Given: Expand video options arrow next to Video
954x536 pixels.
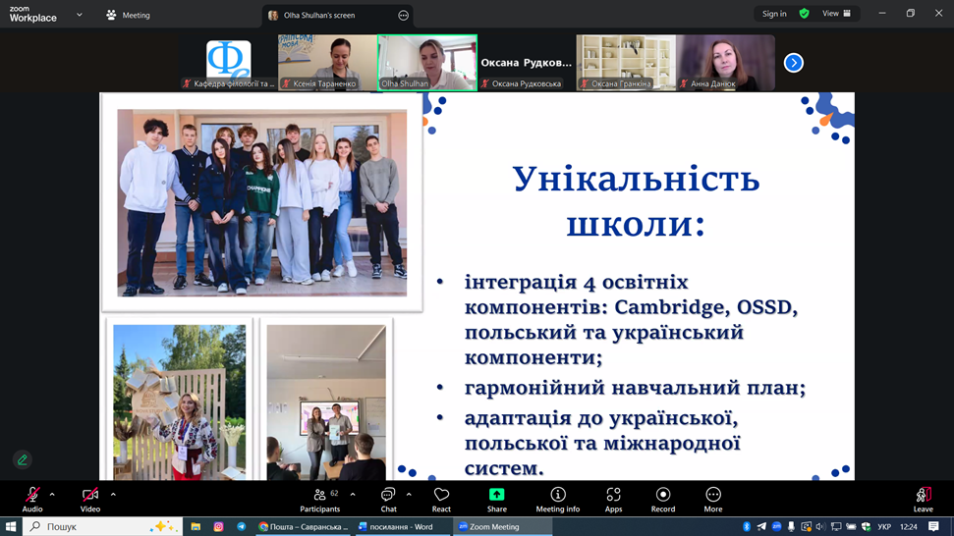Looking at the screenshot, I should pyautogui.click(x=113, y=494).
